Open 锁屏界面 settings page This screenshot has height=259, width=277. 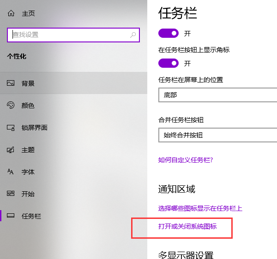point(73,128)
